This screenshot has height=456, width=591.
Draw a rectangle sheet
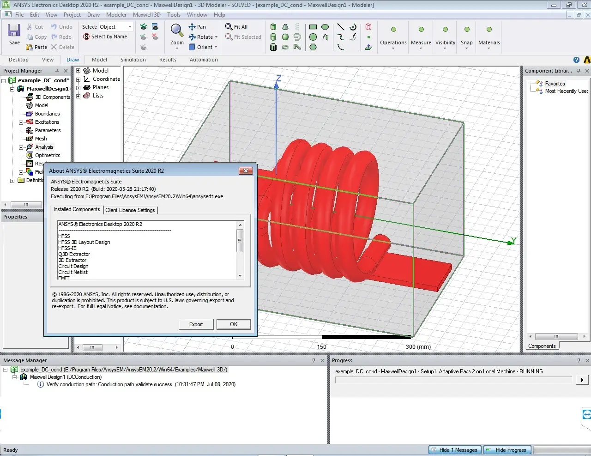click(x=313, y=27)
